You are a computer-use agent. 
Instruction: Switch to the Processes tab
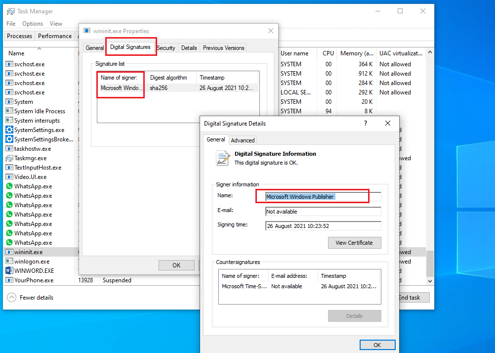(19, 36)
